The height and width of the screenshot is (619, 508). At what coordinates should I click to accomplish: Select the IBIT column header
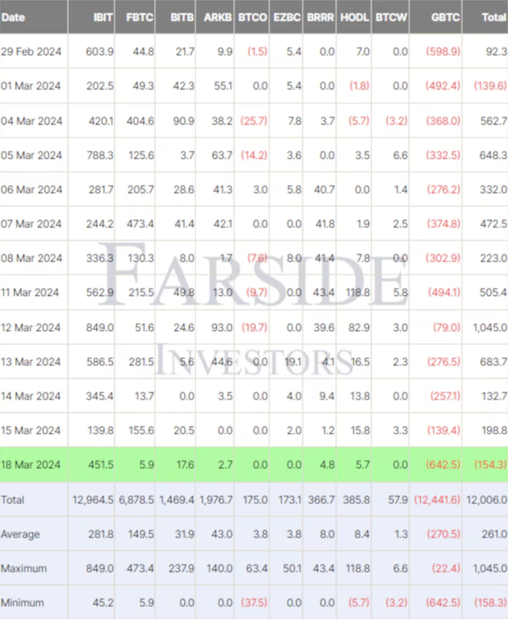click(103, 18)
